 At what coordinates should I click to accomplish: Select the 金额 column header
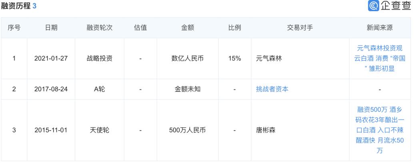(x=188, y=28)
